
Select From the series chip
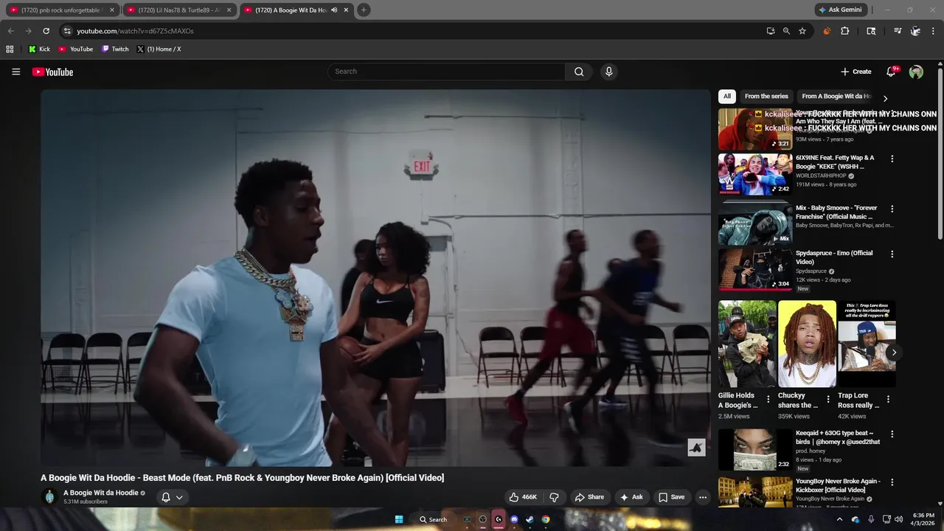tap(766, 96)
